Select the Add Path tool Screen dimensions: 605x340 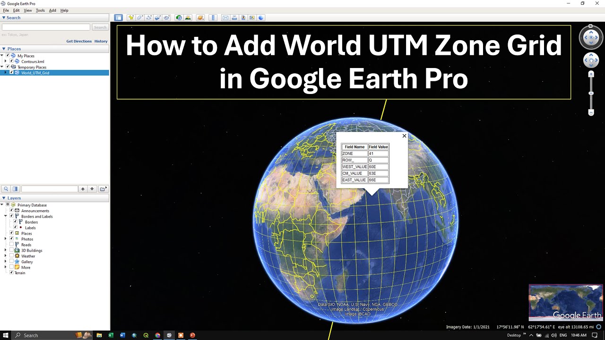149,17
